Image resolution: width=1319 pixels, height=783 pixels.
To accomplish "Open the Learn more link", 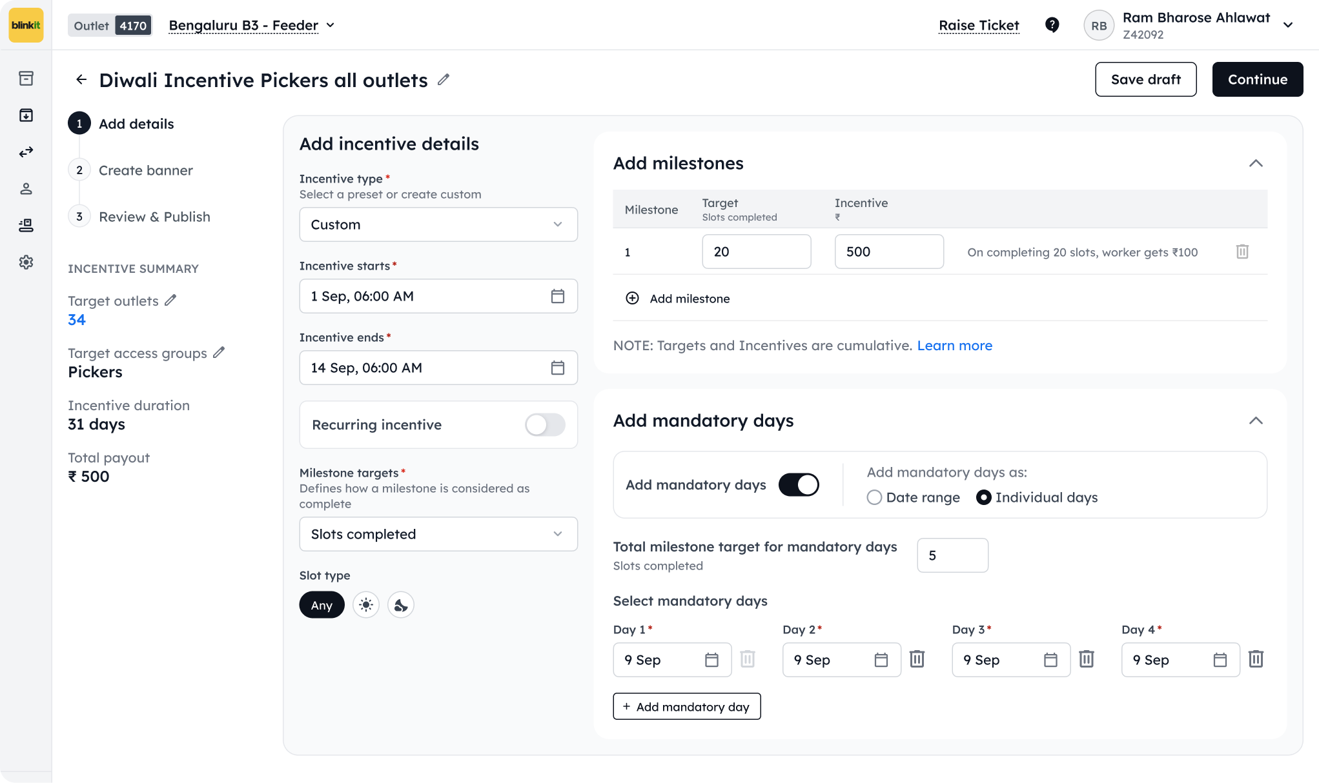I will [x=954, y=346].
